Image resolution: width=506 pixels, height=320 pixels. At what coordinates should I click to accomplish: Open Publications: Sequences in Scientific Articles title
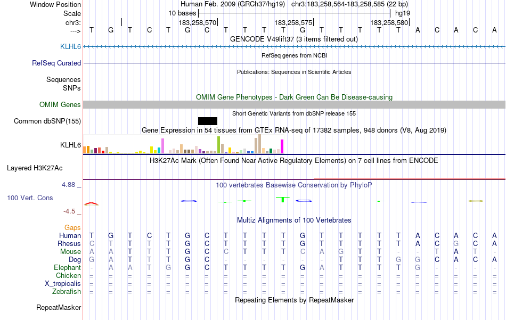[294, 72]
